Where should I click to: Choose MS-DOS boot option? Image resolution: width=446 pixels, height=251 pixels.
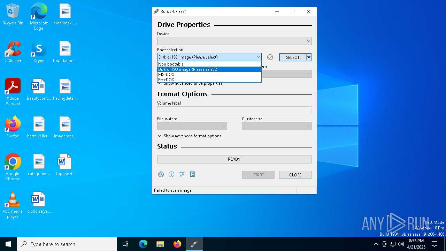pos(209,75)
